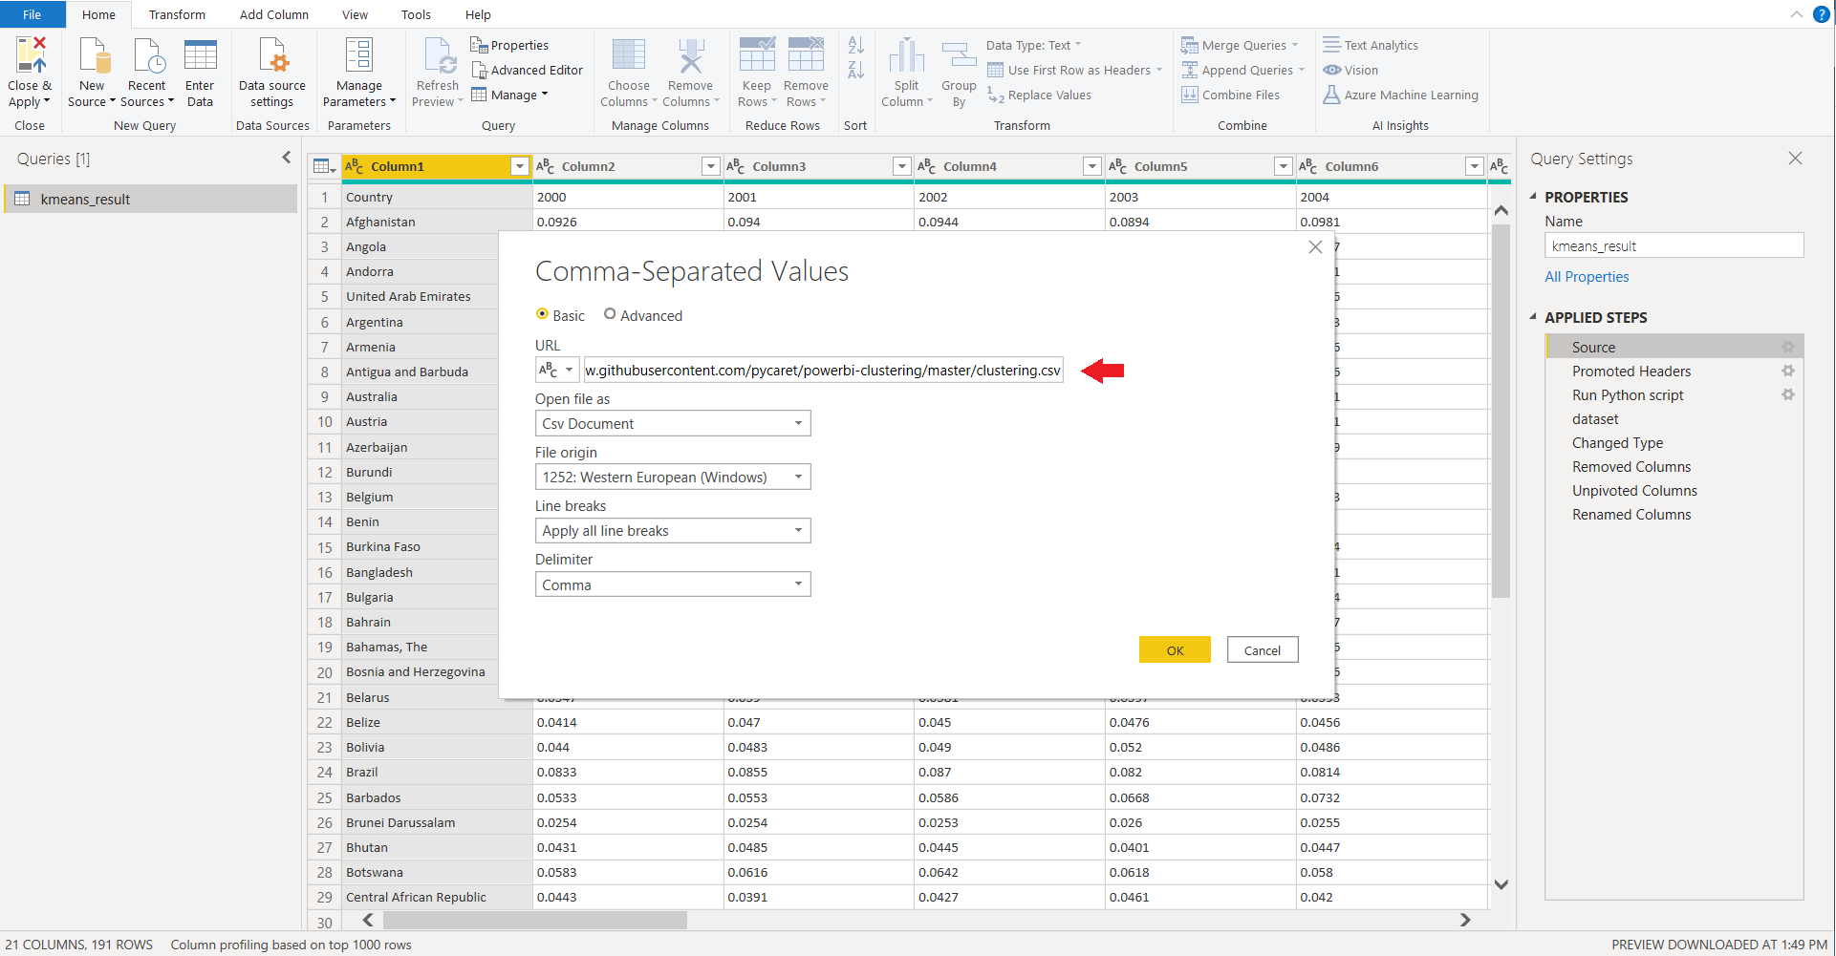Open Data source settings

tap(272, 57)
